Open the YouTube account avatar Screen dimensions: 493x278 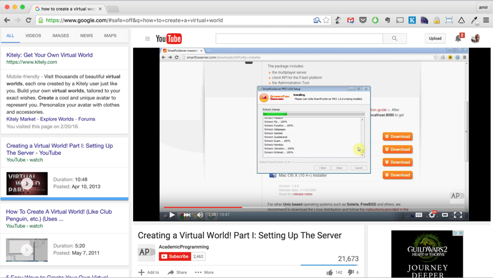pyautogui.click(x=475, y=39)
